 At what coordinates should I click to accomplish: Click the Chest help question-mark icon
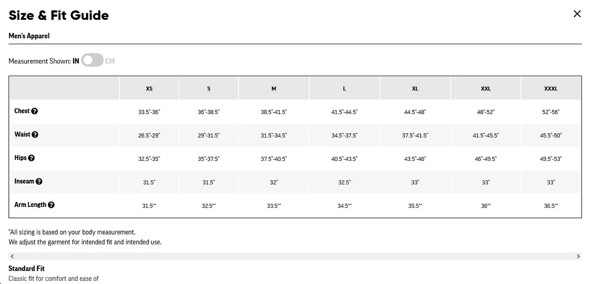coord(35,111)
